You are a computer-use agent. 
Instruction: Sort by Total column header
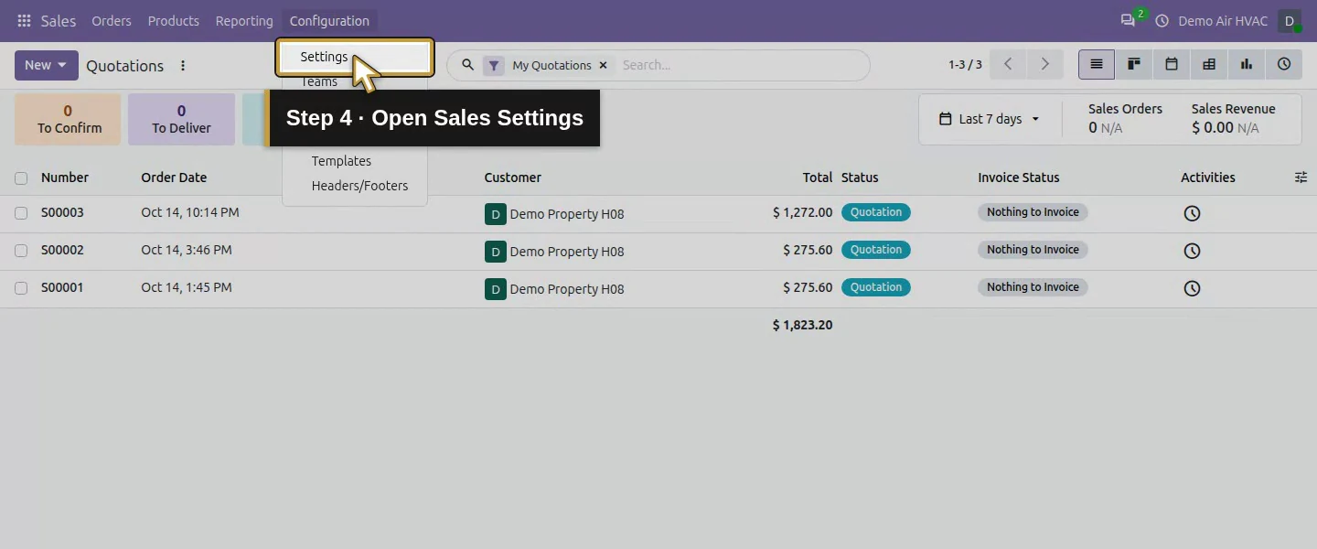818,178
